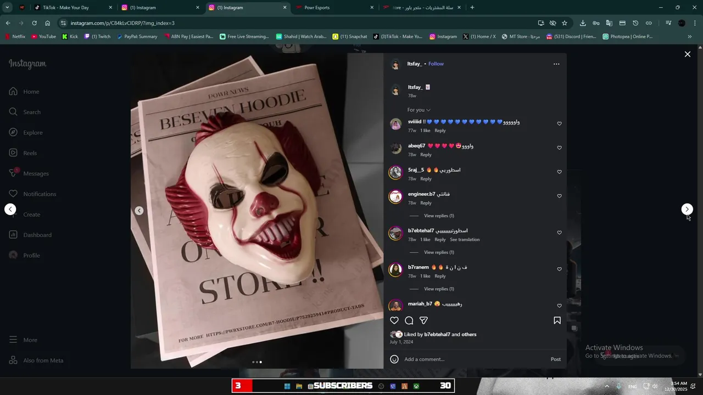Viewport: 703px width, 395px height.
Task: Bookmark this page with the star icon
Action: [x=565, y=23]
